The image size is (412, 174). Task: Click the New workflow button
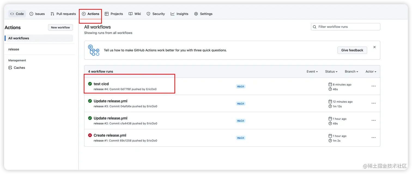(x=60, y=27)
